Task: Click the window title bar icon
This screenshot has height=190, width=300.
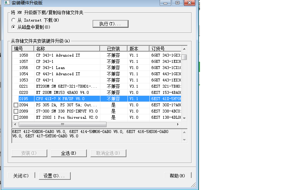Action: [x=7, y=3]
